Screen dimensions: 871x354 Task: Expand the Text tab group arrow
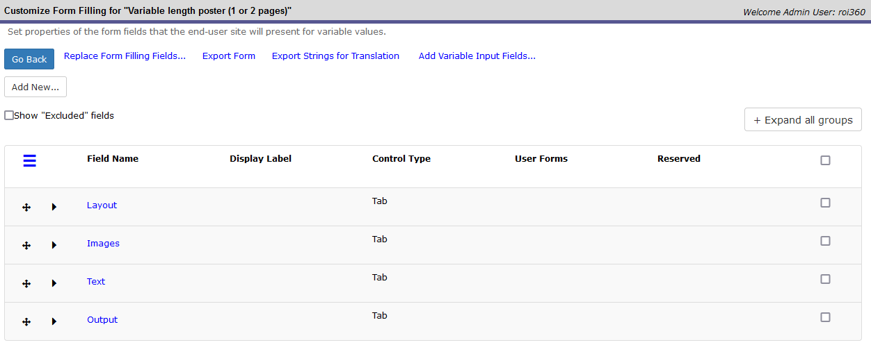(x=54, y=283)
